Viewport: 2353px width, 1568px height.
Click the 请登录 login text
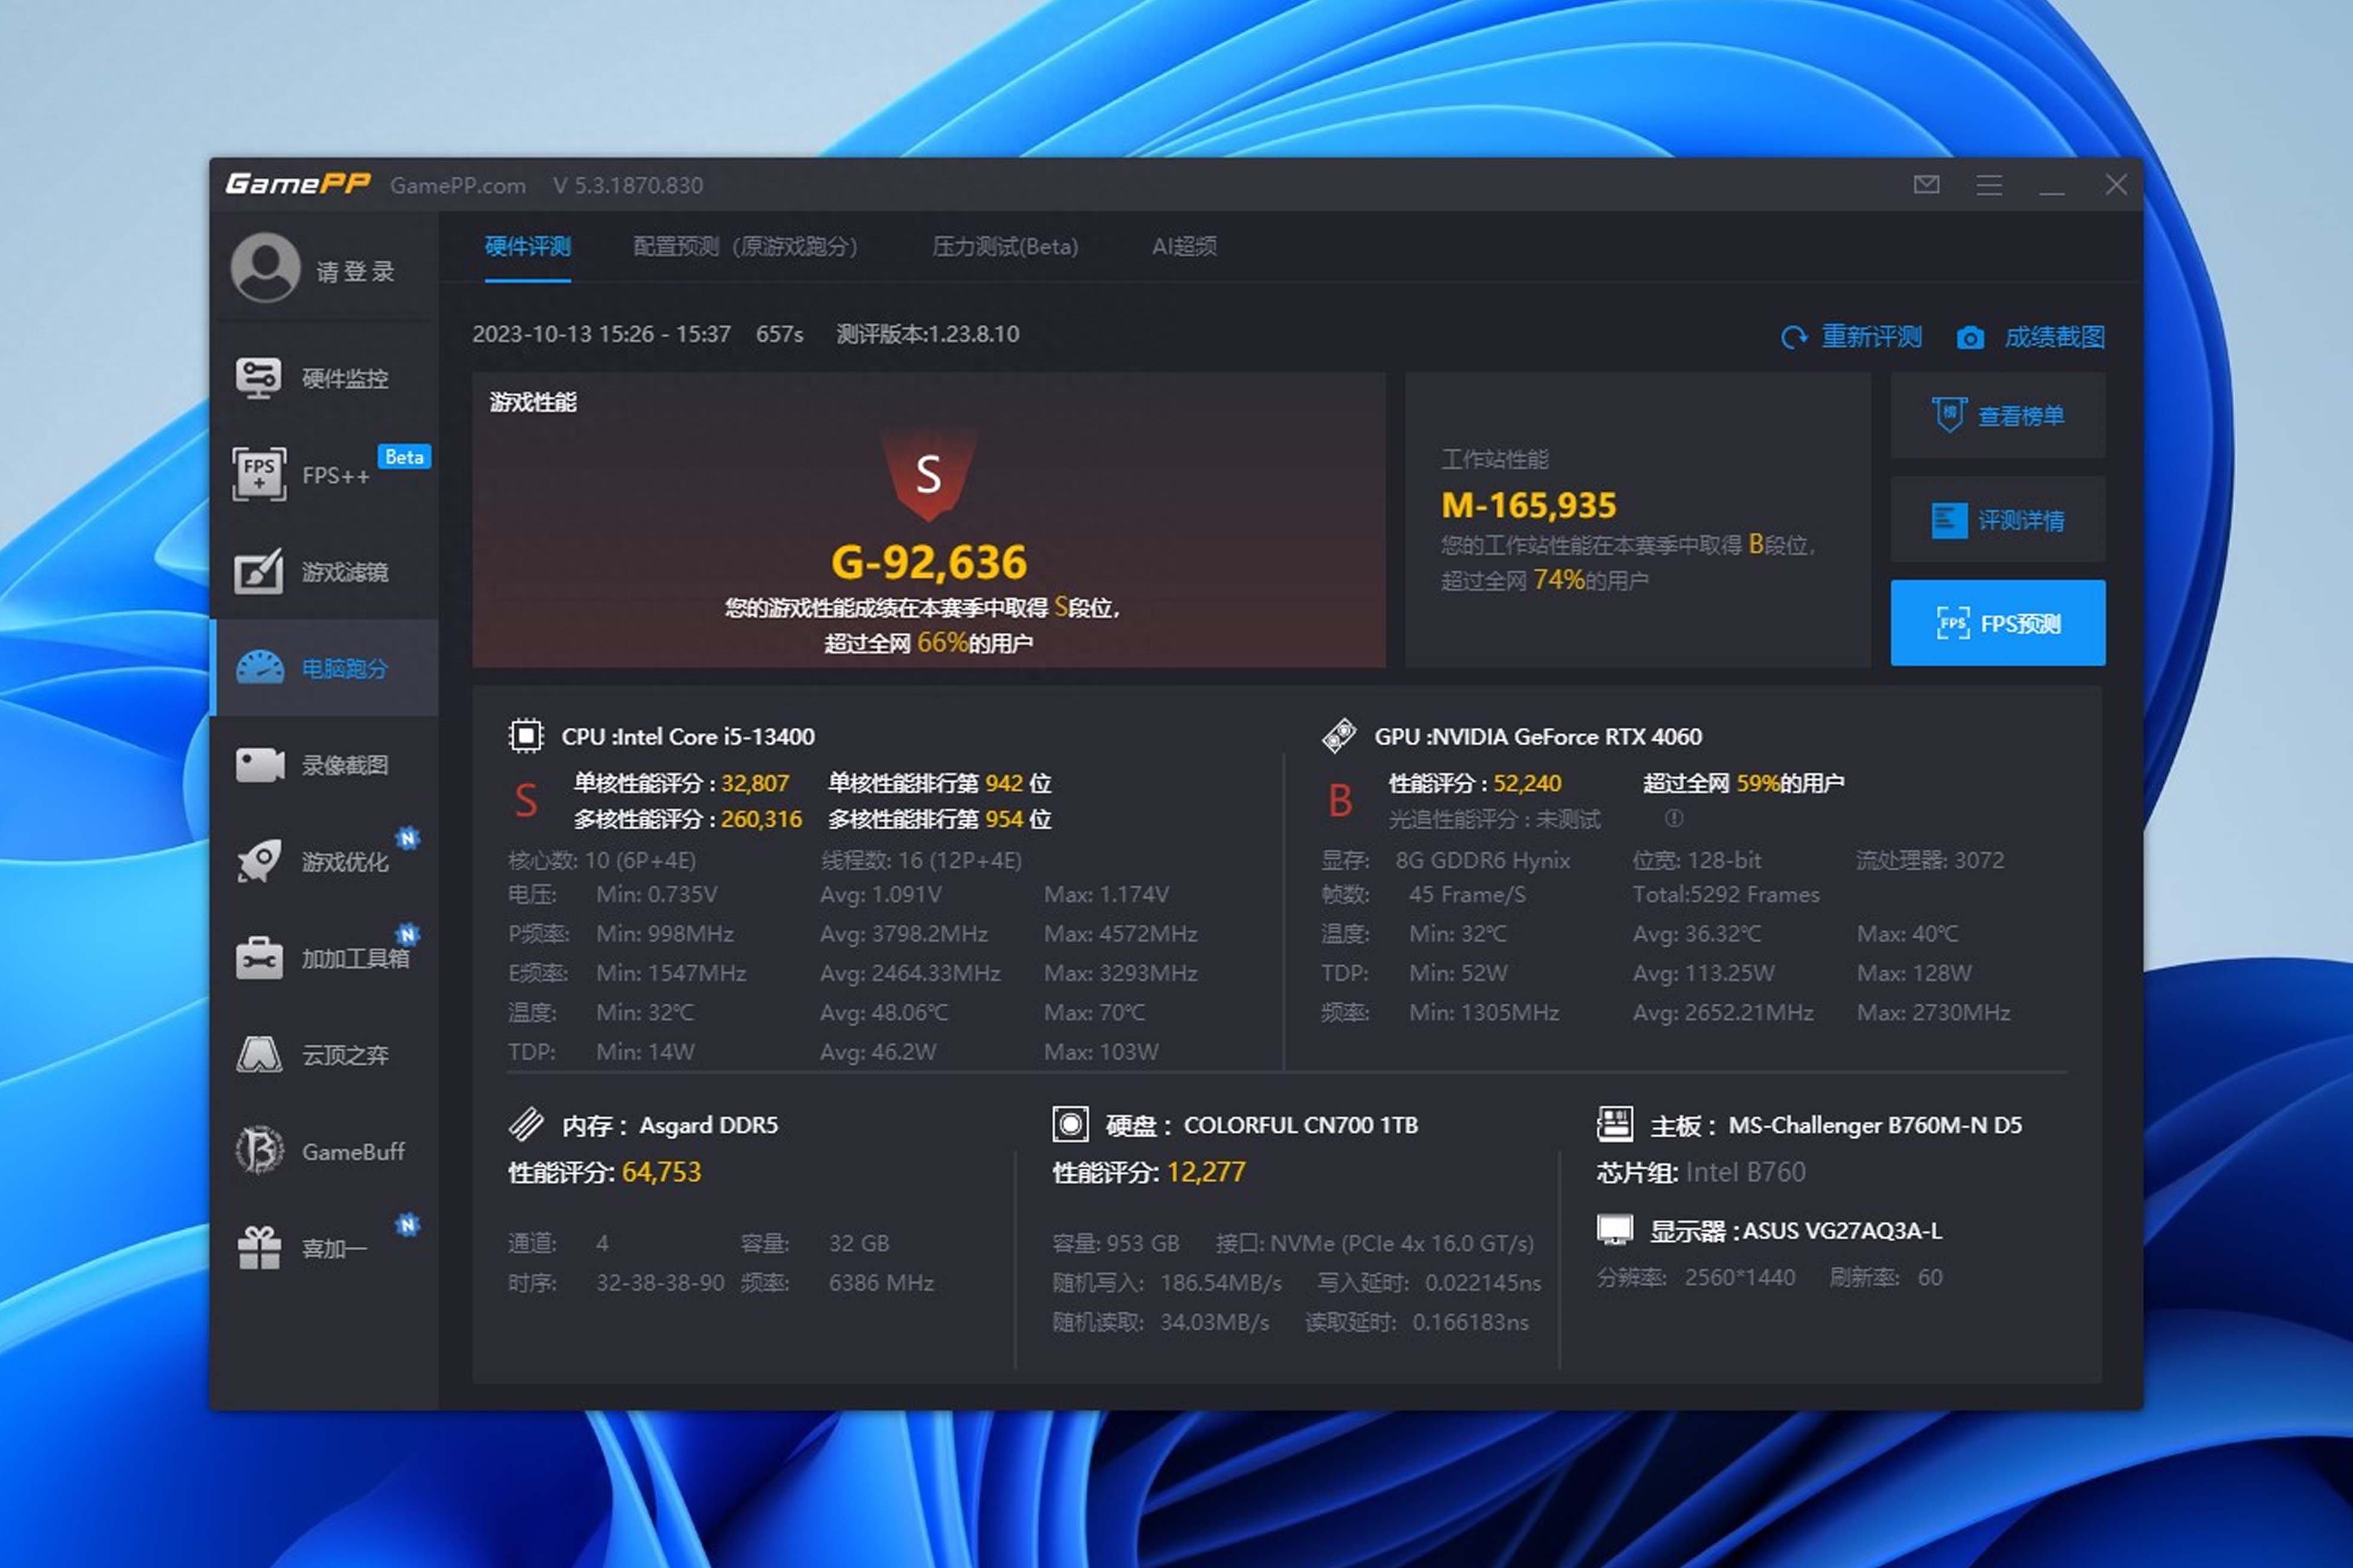pos(355,271)
